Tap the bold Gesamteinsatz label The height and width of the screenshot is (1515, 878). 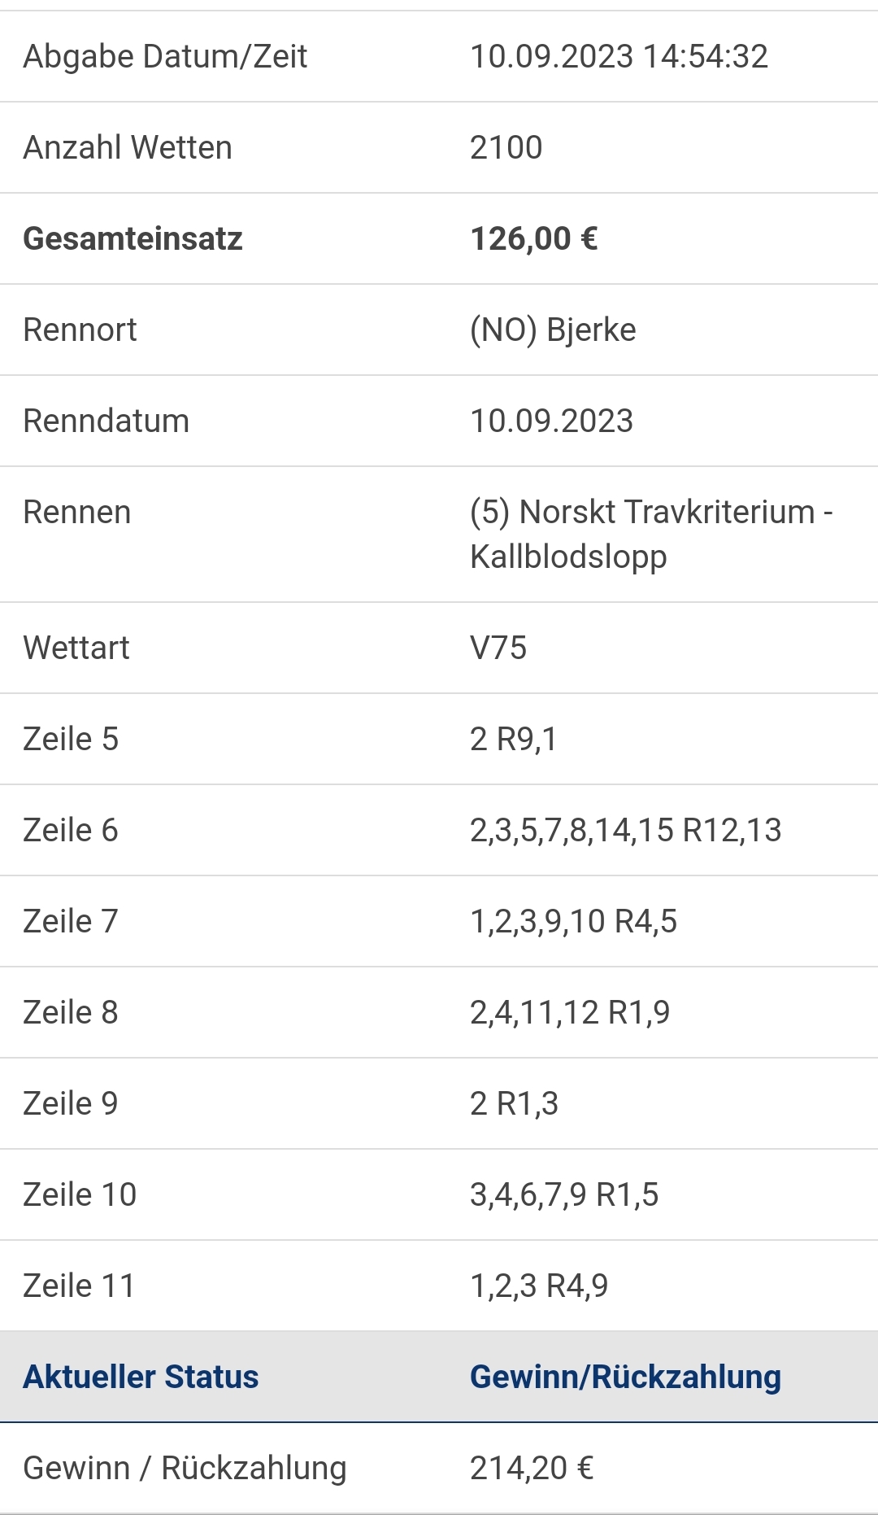point(133,239)
